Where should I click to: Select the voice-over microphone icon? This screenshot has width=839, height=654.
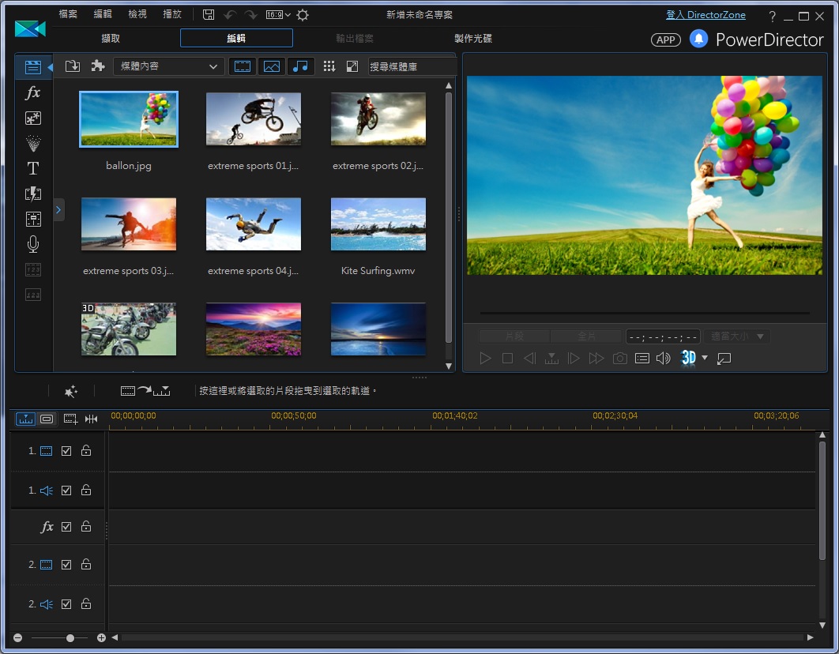[x=33, y=244]
